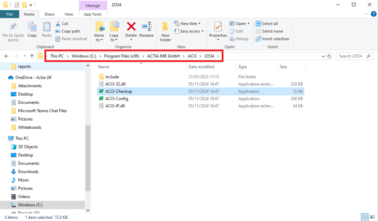Click ACTIA IME GmbH in breadcrumb path
378x221 pixels.
click(163, 56)
